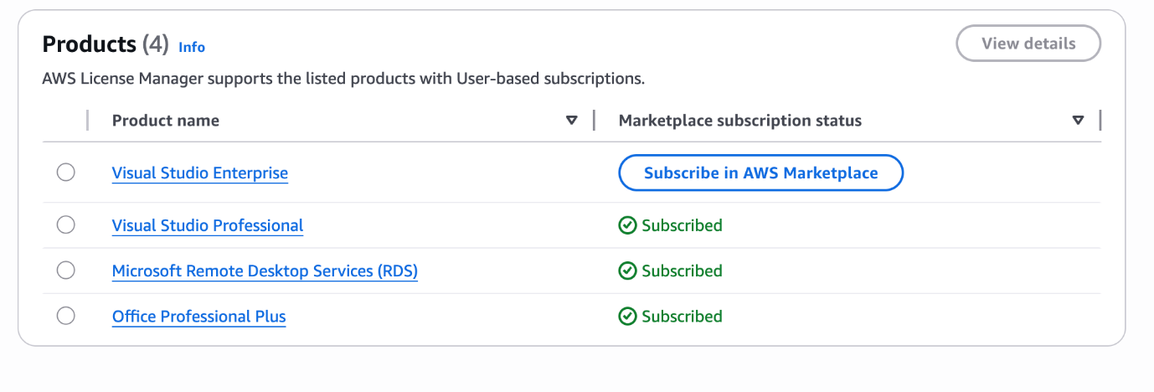The height and width of the screenshot is (392, 1154).
Task: Open the Info link beside Products
Action: 192,47
